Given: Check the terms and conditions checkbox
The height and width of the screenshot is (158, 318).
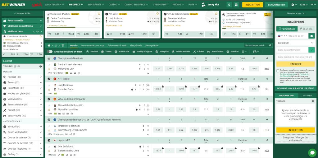Looking at the screenshot, I should pyautogui.click(x=278, y=71).
